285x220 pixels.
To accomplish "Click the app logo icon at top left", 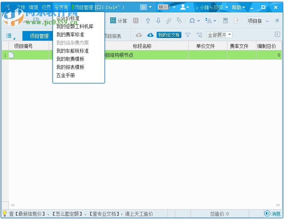I will [8, 7].
